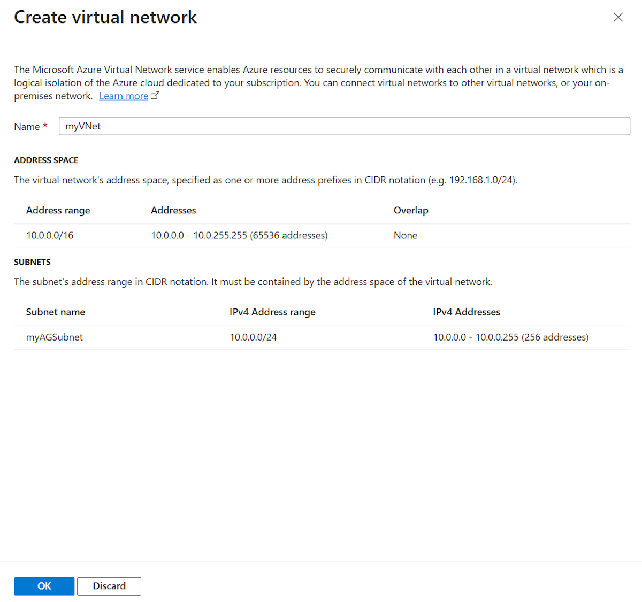Click the 10.0.0.0/24 subnet address range
642x602 pixels.
tap(253, 337)
